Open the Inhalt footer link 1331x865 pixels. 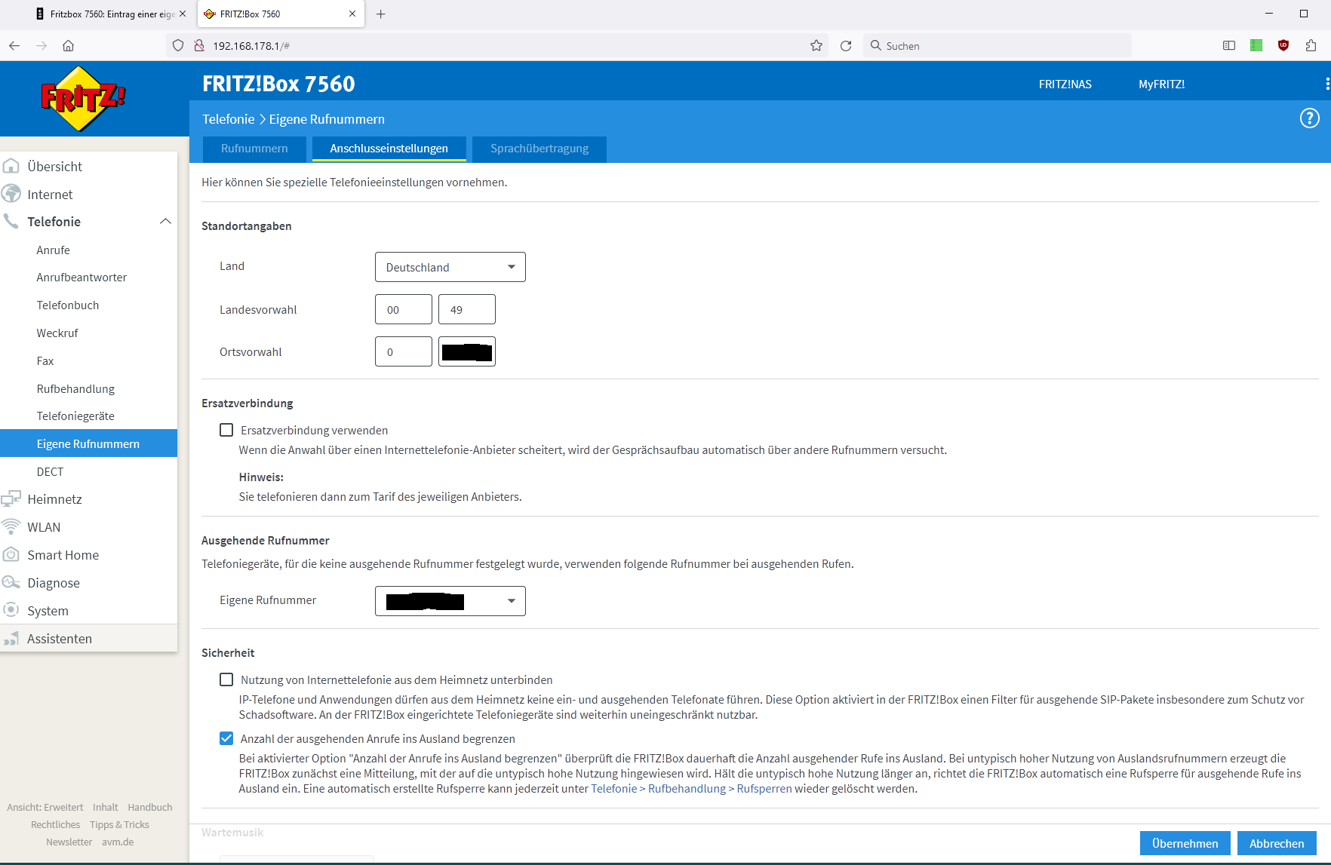point(106,808)
